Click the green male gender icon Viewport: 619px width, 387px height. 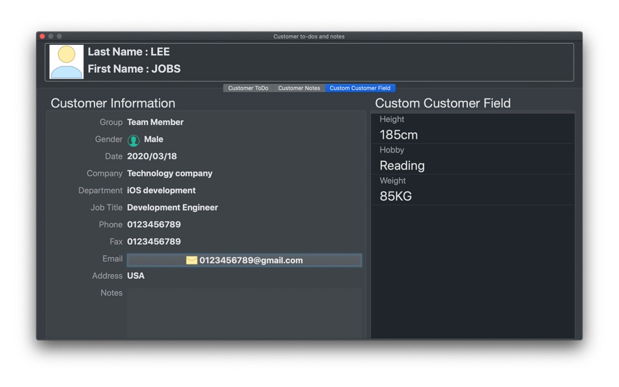click(x=134, y=140)
